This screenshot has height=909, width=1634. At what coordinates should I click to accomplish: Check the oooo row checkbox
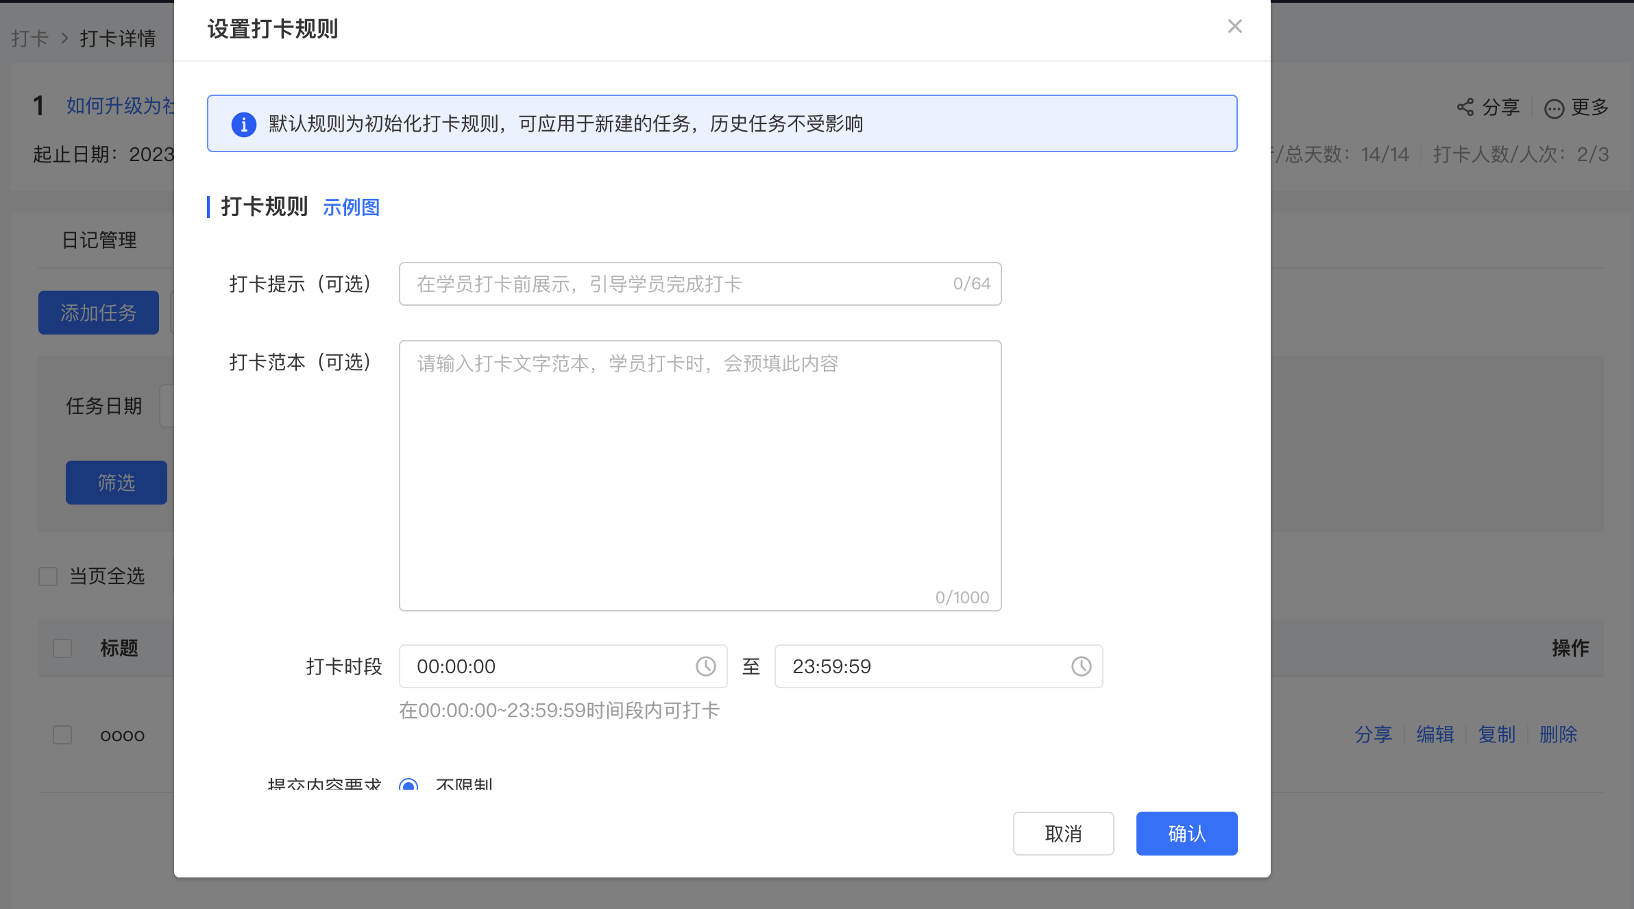tap(62, 735)
